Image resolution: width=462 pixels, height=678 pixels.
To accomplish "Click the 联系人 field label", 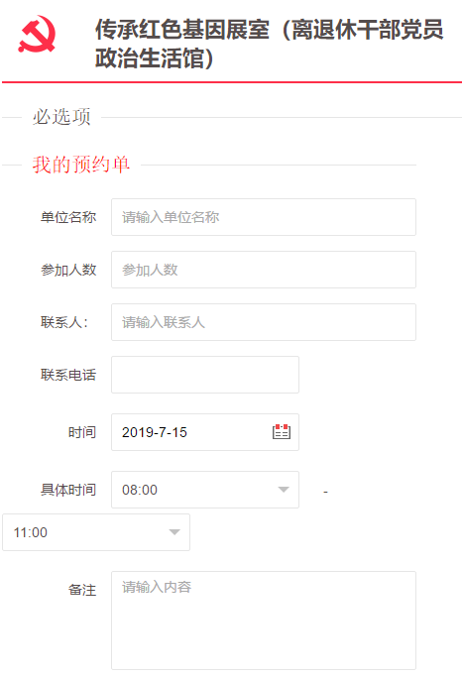I will coord(64,322).
